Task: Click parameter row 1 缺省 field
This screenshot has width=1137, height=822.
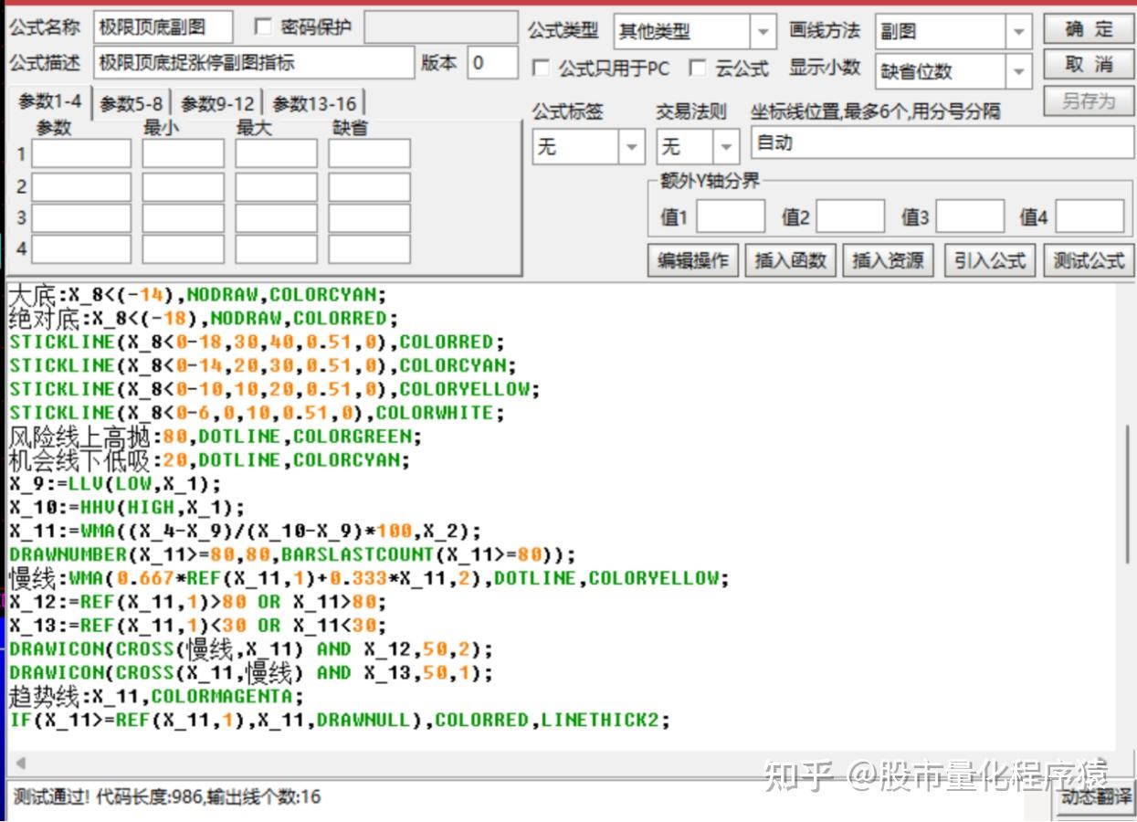Action: pos(370,153)
